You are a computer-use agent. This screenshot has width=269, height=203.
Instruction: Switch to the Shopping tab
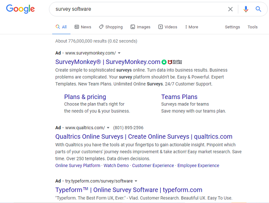coord(111,27)
